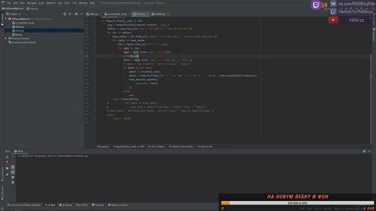
Task: Click Parse.py in the navigation bar
Action: tap(33, 9)
